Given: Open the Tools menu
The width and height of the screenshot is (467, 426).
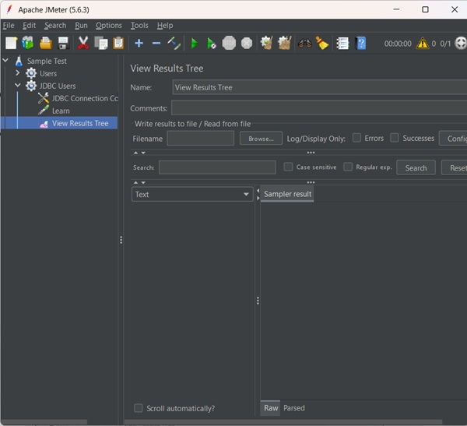Looking at the screenshot, I should [139, 26].
